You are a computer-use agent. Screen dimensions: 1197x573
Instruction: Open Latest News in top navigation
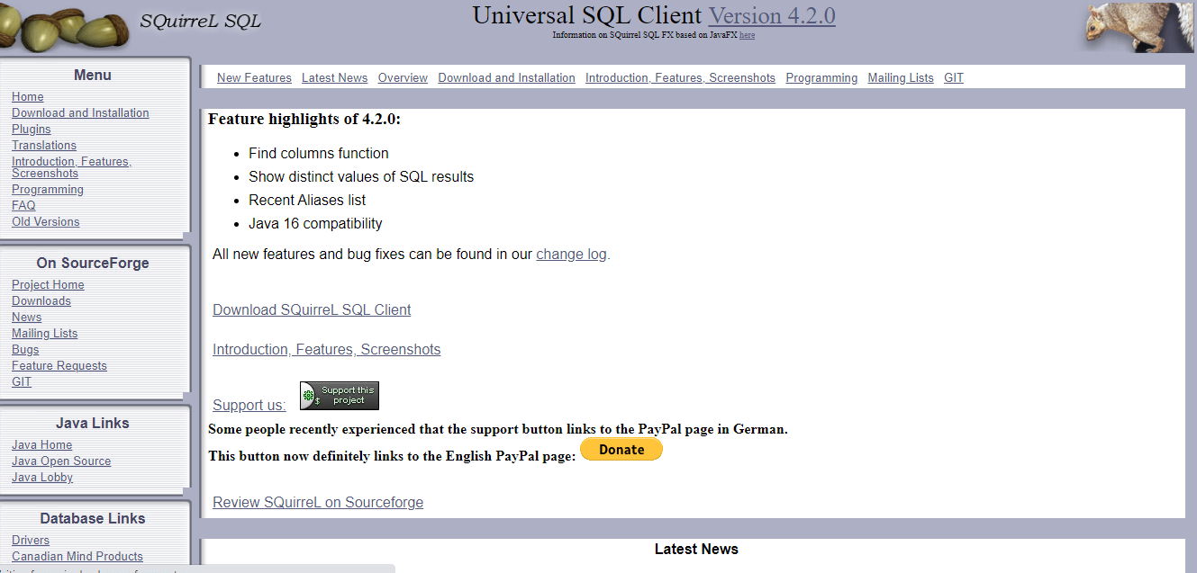point(334,78)
